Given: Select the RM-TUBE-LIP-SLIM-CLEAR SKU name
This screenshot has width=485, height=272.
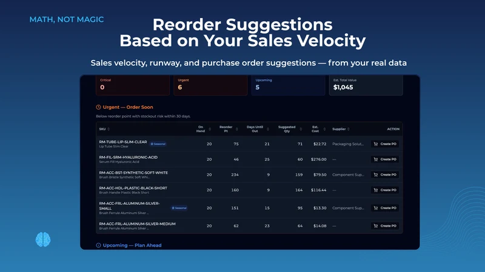Looking at the screenshot, I should point(123,142).
